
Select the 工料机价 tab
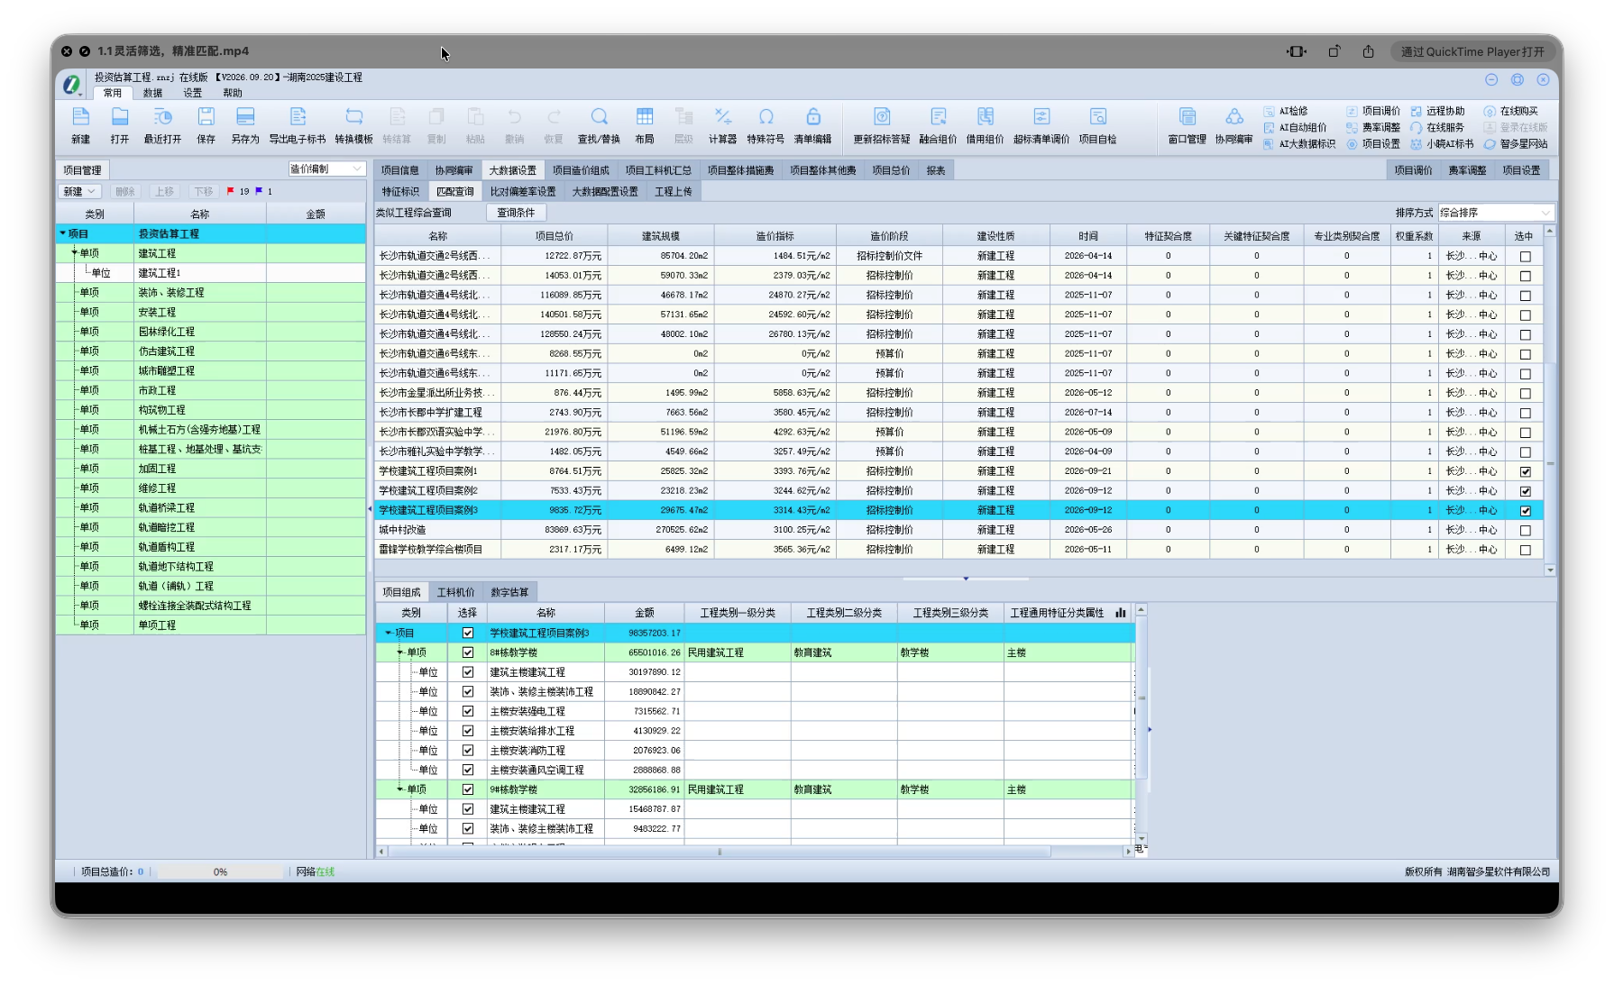coord(455,592)
